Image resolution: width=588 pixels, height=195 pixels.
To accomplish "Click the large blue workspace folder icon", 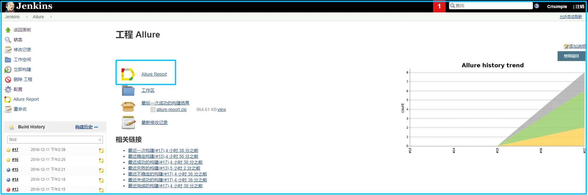I will 128,90.
